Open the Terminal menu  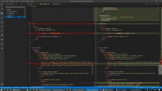coord(27,1)
